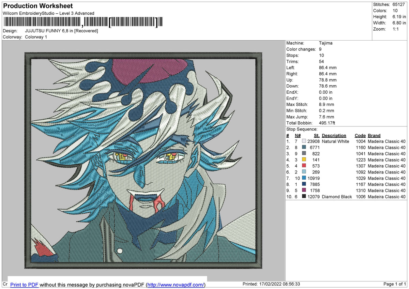Screen dimensions: 409x289
Task: Click the N# column header
Action: point(298,136)
